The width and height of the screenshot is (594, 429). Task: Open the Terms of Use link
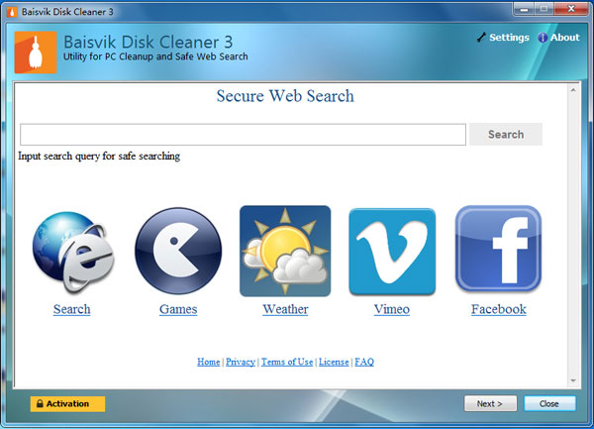(287, 362)
